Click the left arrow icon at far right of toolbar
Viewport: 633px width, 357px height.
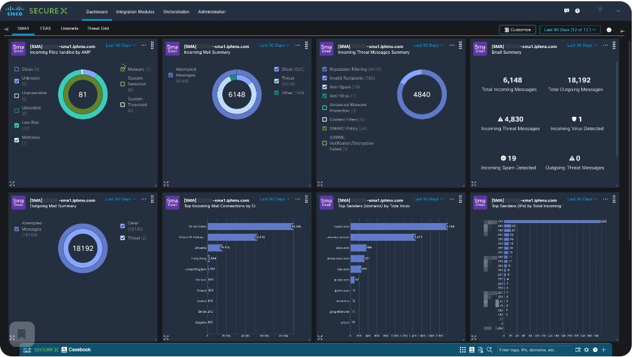pos(622,31)
